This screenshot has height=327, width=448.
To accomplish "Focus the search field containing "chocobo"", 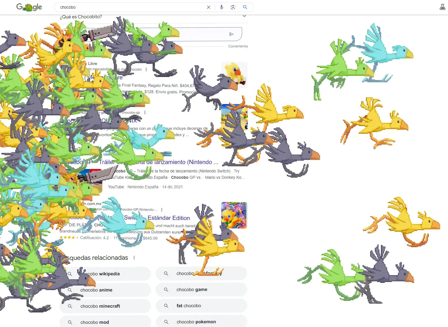I will (130, 7).
